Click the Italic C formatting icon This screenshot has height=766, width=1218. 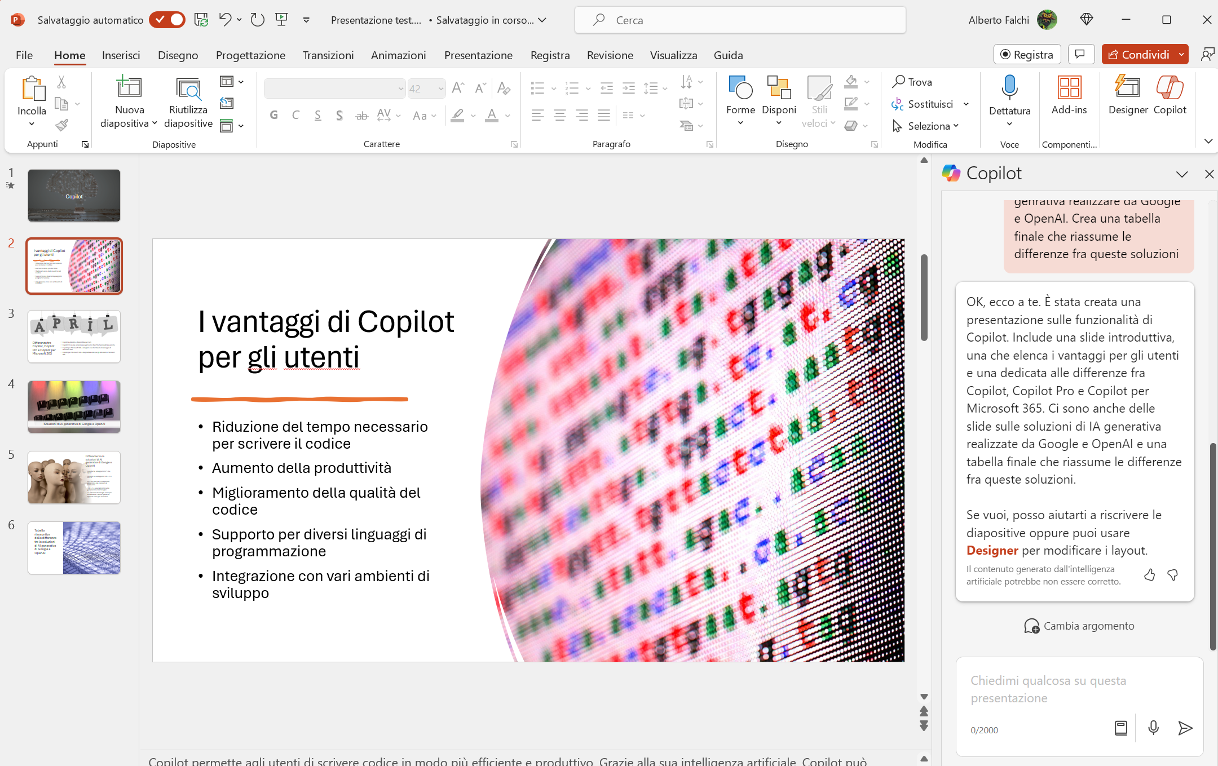[295, 116]
